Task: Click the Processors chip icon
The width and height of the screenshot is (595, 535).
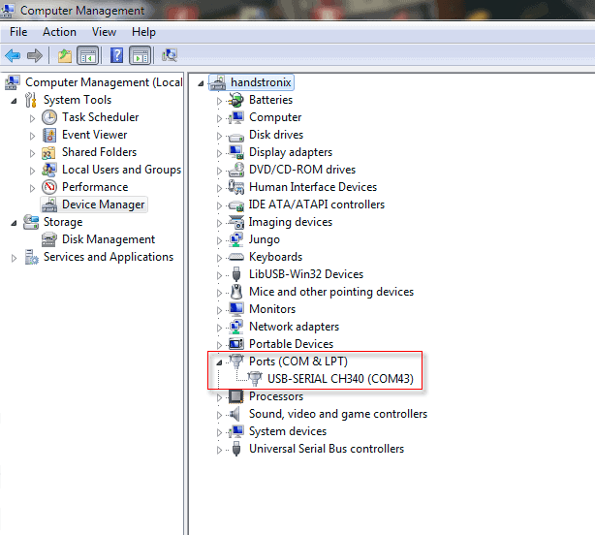Action: point(236,396)
